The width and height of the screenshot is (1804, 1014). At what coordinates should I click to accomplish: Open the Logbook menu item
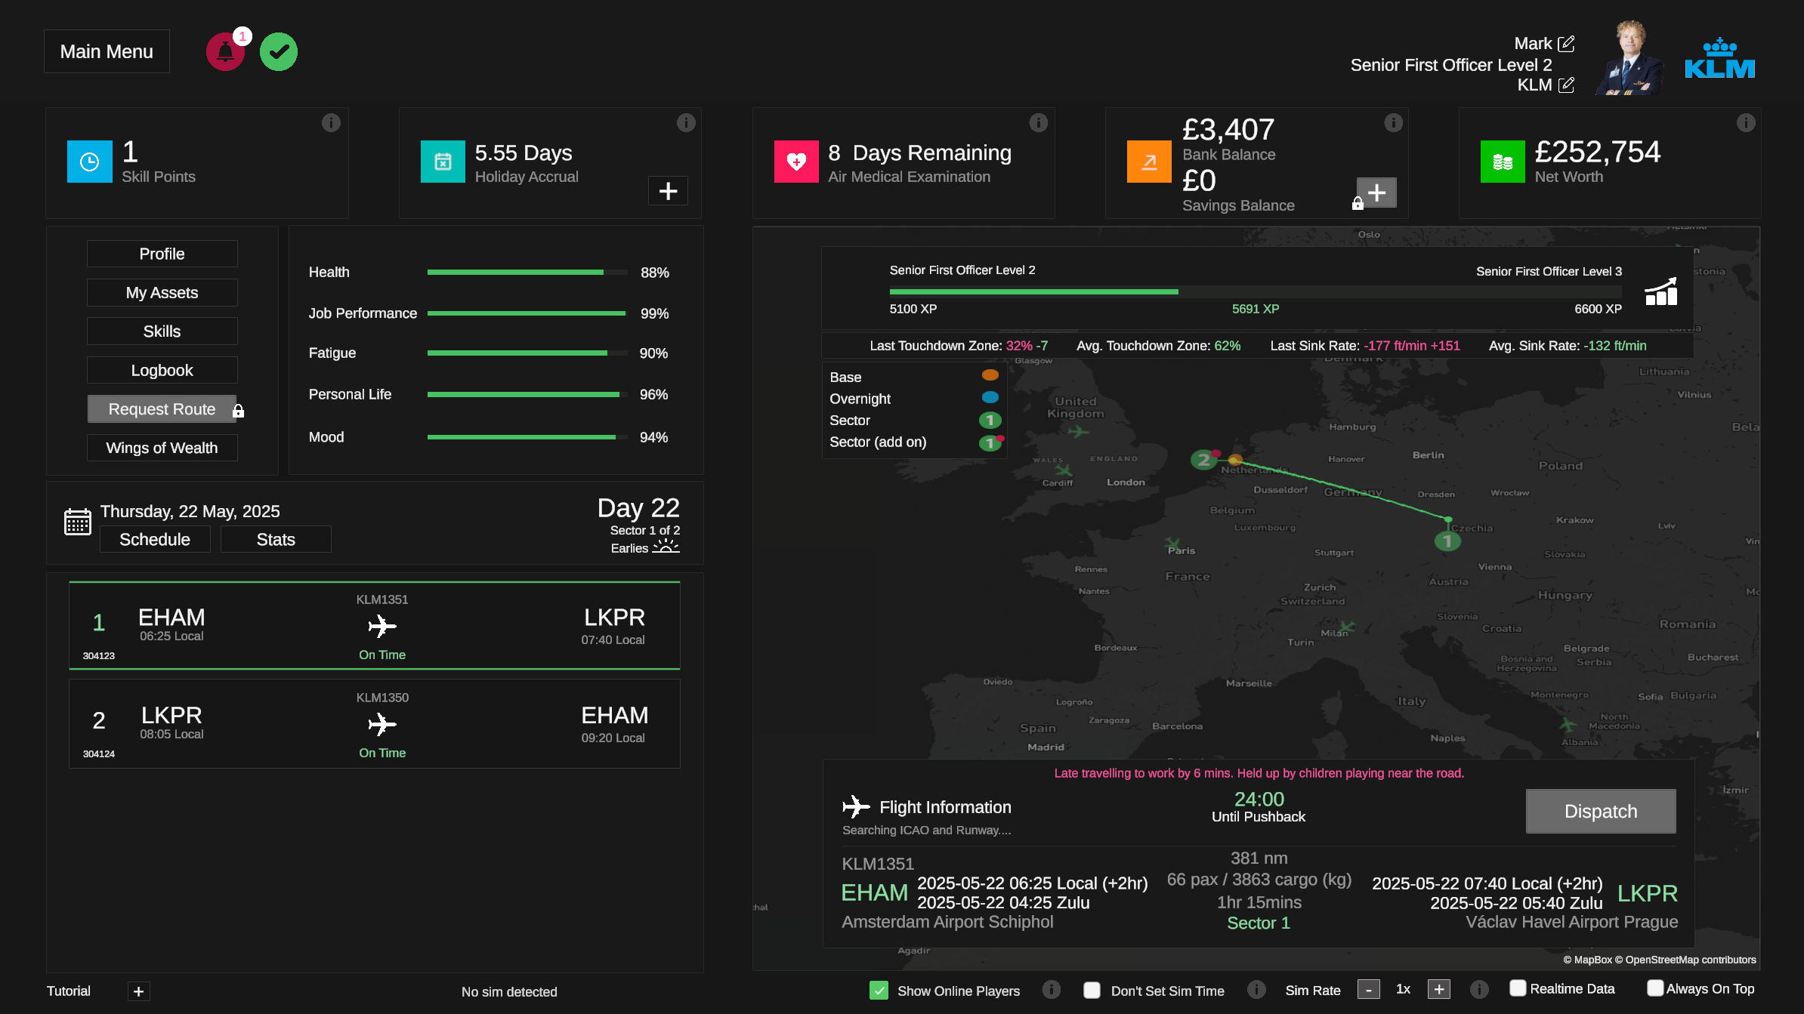point(162,370)
